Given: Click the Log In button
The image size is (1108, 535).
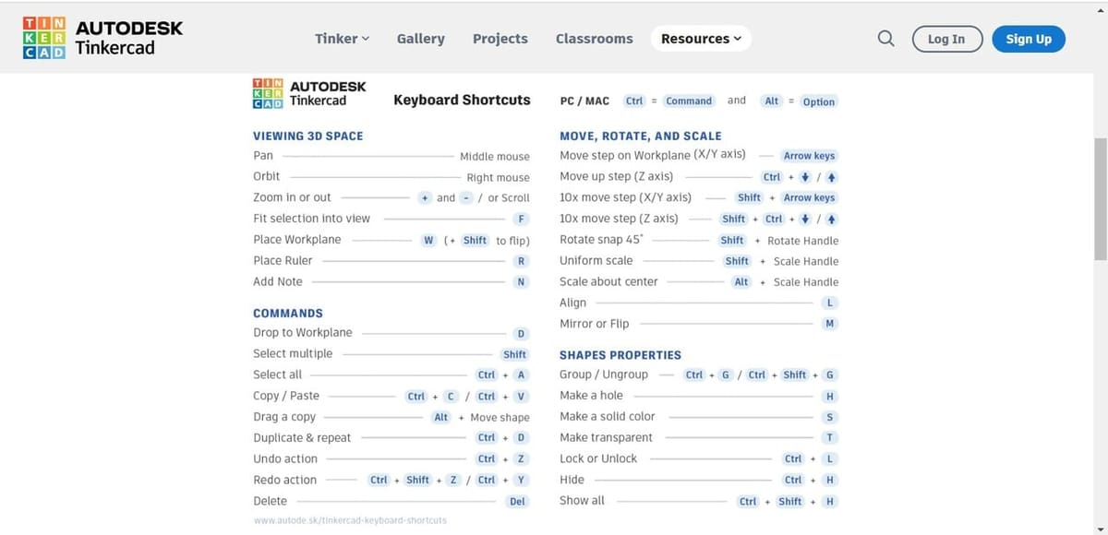Looking at the screenshot, I should 946,39.
